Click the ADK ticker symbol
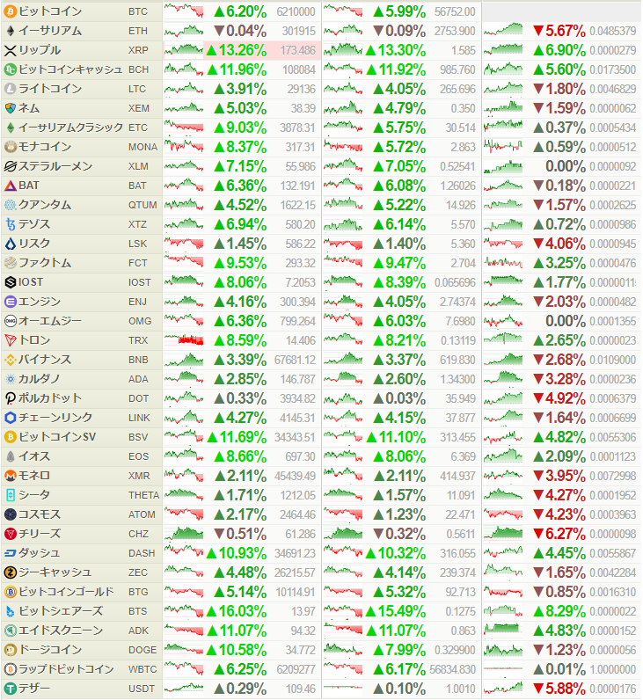 [138, 631]
